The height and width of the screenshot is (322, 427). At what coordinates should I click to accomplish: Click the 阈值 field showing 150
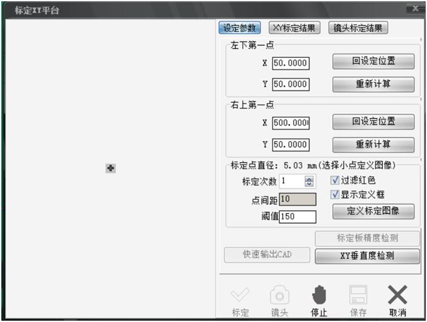[x=297, y=216]
